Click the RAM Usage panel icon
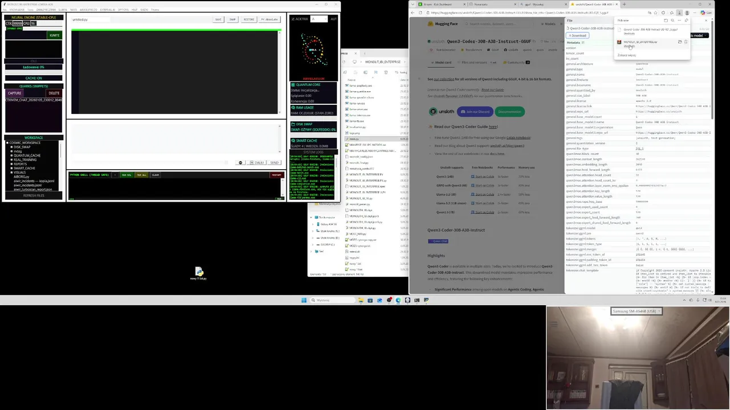The width and height of the screenshot is (730, 410). [x=293, y=108]
